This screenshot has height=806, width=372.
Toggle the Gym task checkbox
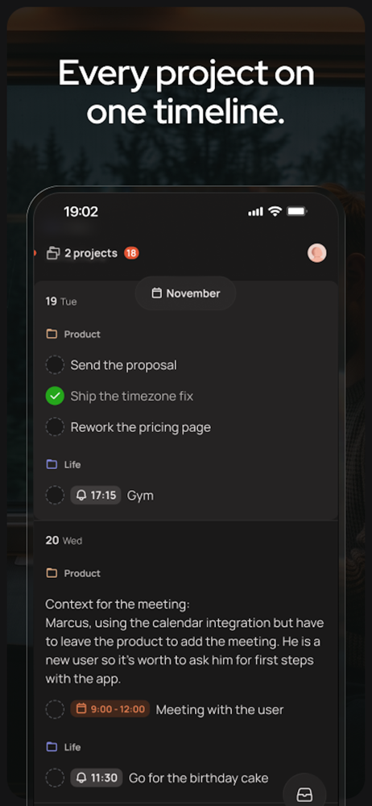click(55, 496)
